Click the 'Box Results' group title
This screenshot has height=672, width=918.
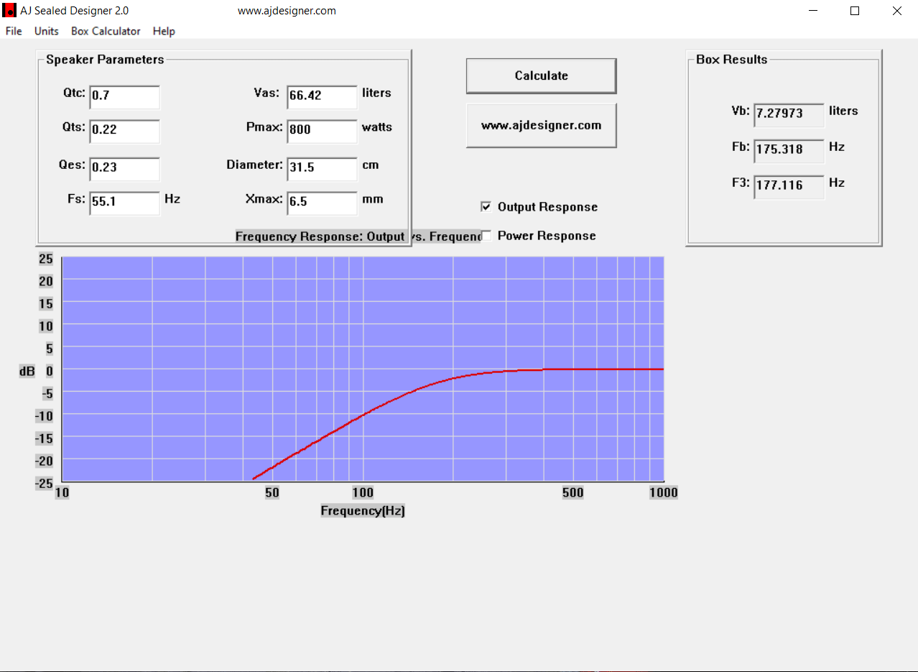point(732,60)
